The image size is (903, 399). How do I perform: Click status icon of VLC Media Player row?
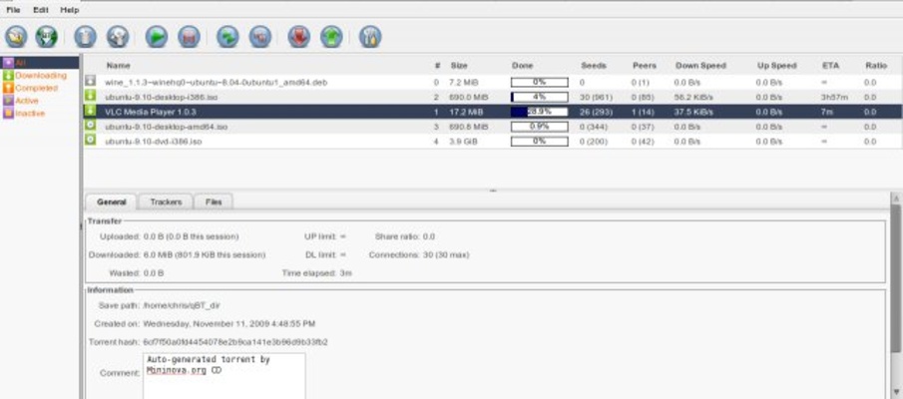(x=91, y=111)
